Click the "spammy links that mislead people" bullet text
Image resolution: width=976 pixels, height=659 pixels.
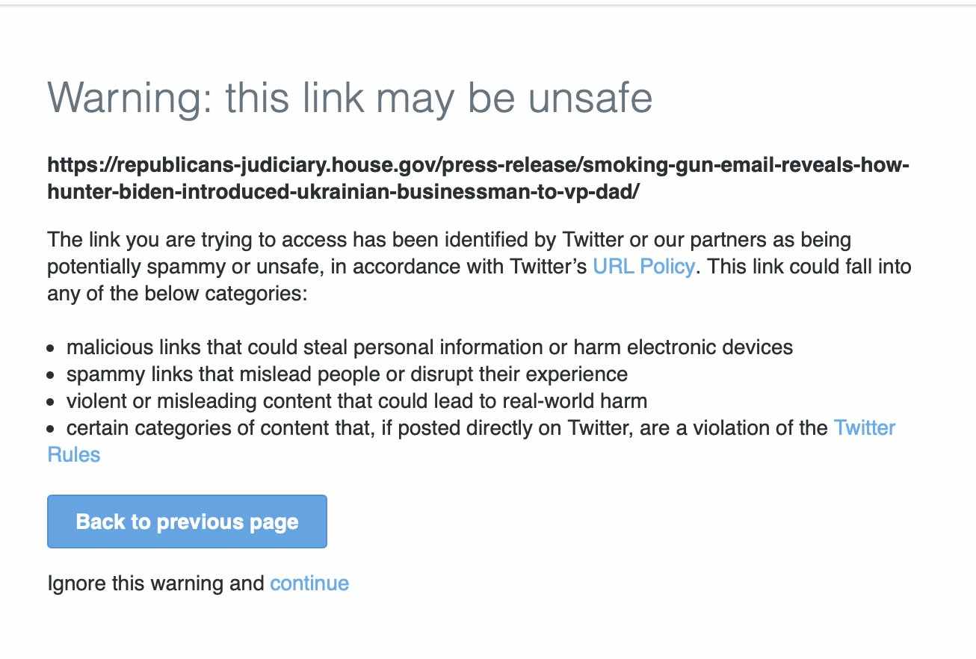[x=347, y=374]
